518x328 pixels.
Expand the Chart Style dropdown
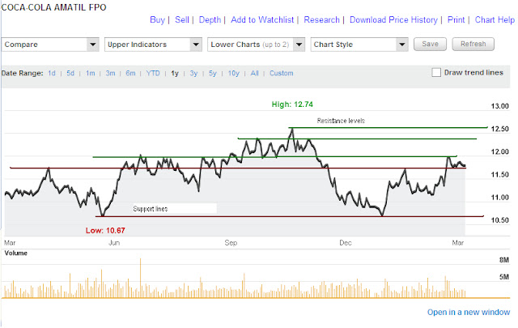coord(359,45)
